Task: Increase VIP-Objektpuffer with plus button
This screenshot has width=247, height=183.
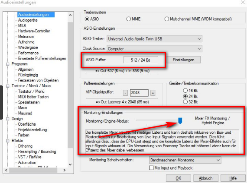Action: pyautogui.click(x=153, y=93)
